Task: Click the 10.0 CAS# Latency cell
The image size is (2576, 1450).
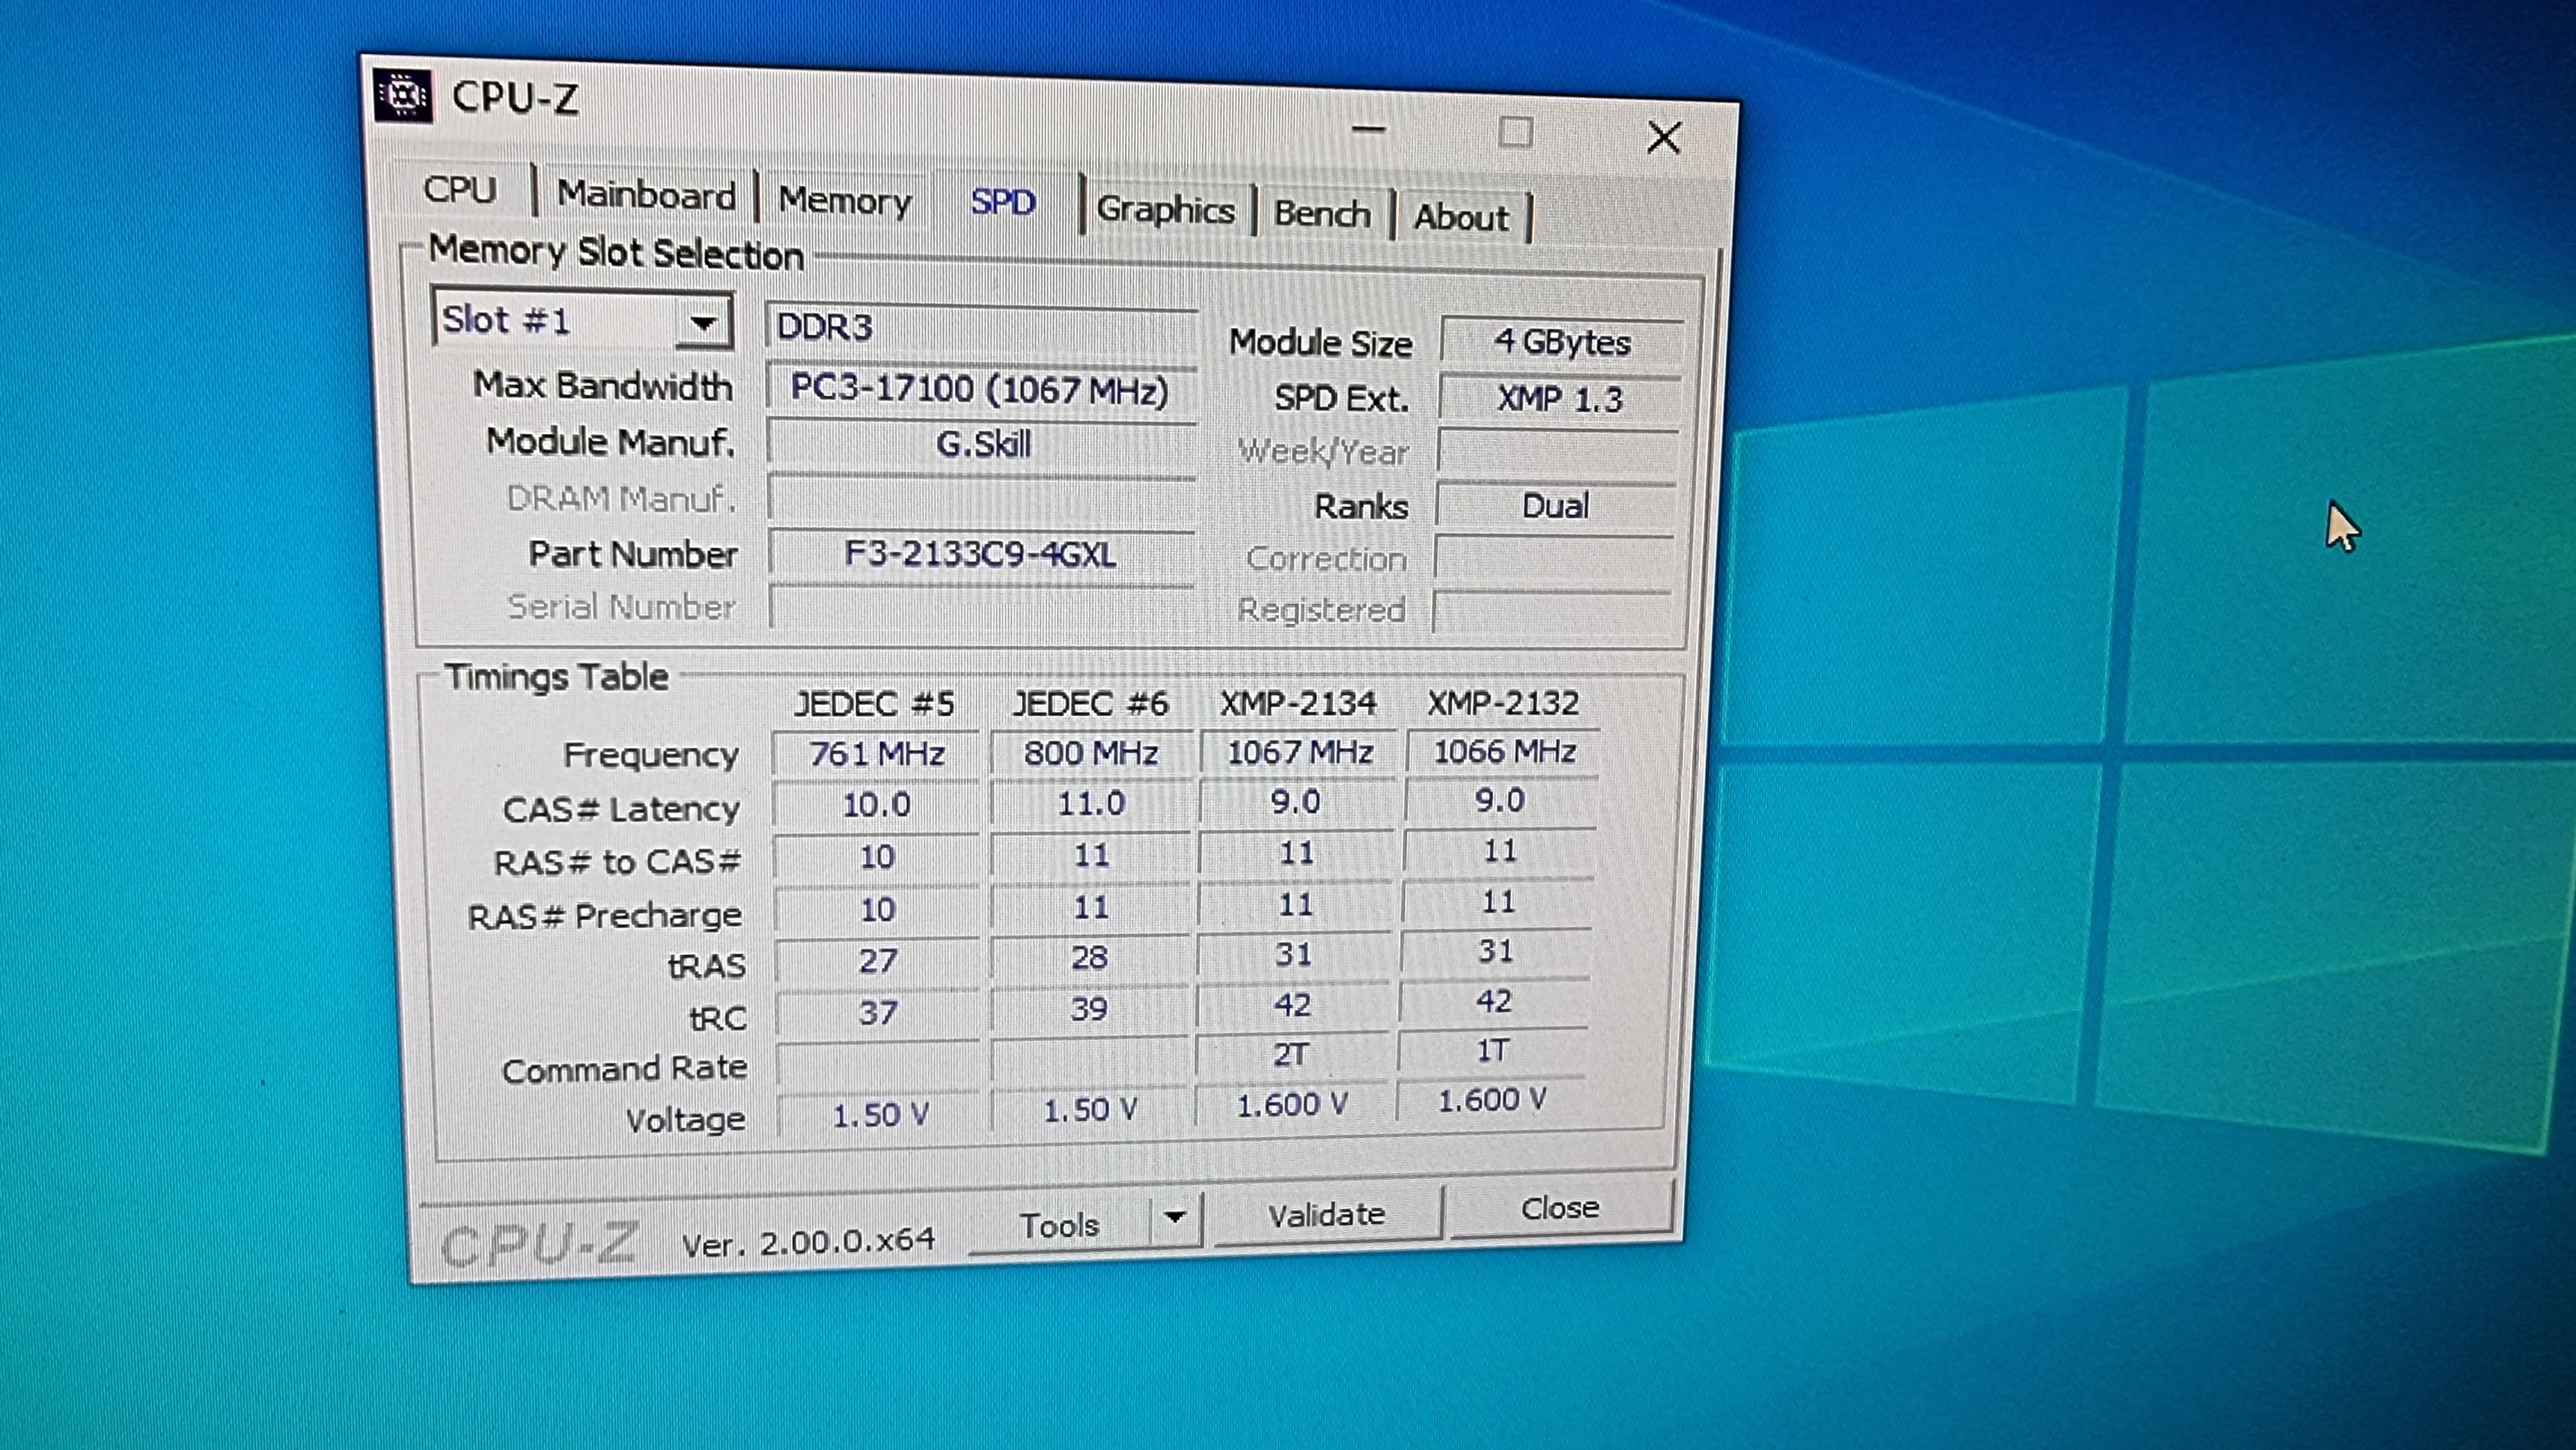Action: tap(876, 805)
